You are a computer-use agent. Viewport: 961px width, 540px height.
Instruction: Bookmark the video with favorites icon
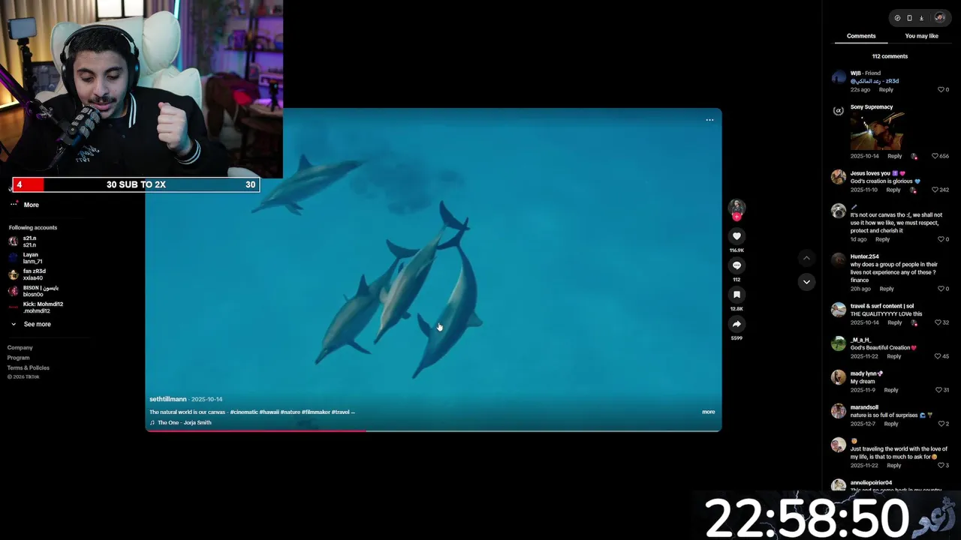[x=737, y=295]
